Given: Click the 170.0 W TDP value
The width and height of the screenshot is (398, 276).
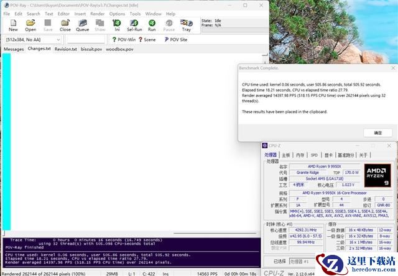Looking at the screenshot, I should (x=352, y=173).
